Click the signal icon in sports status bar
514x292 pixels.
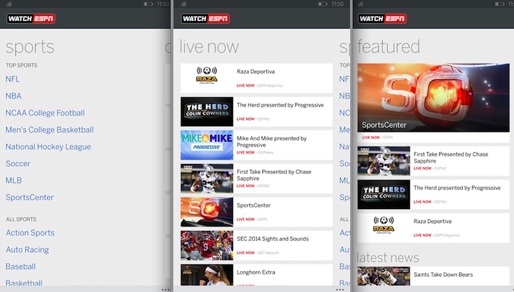coord(9,4)
